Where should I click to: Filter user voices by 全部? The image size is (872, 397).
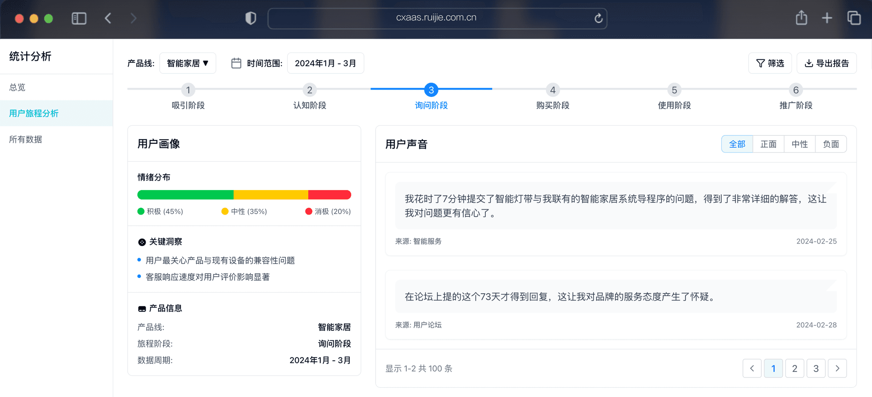pos(737,144)
